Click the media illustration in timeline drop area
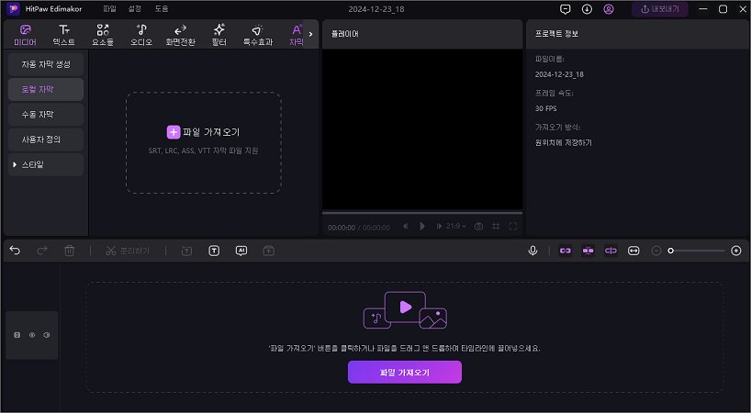 [405, 310]
